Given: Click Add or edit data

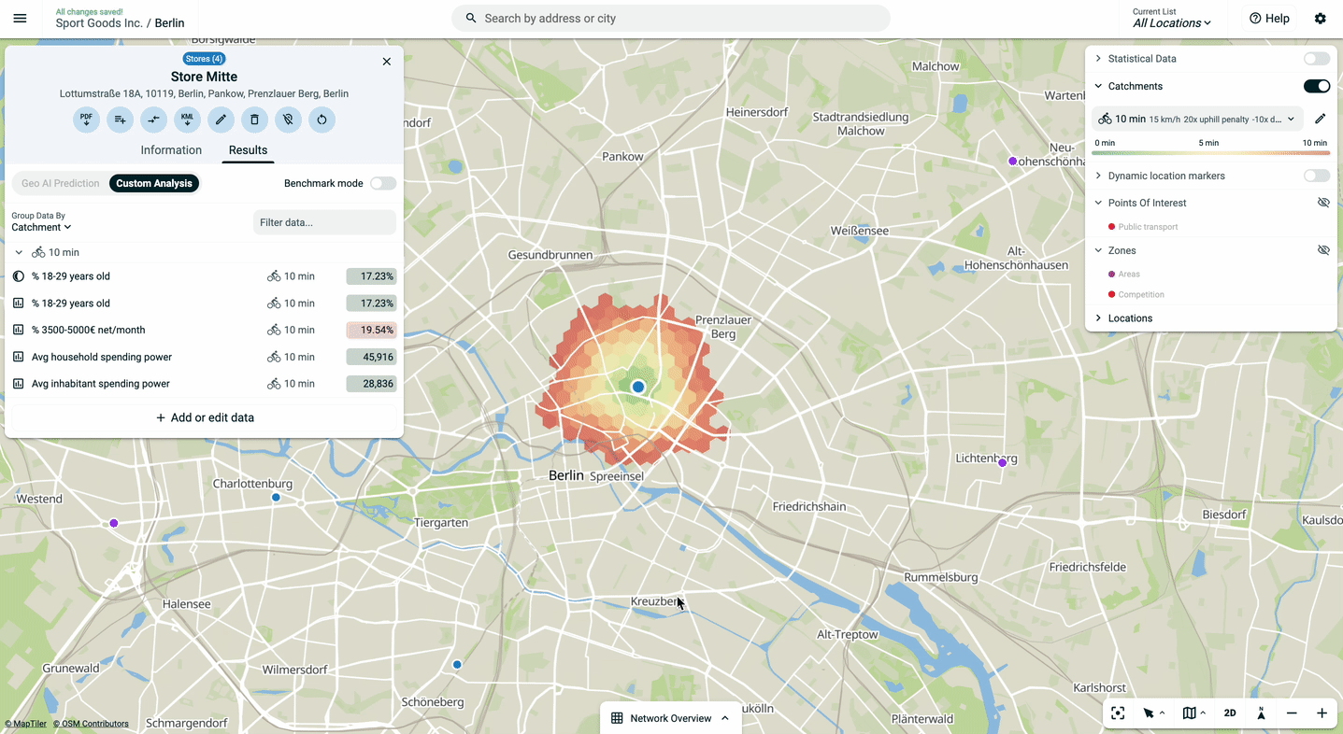Looking at the screenshot, I should [x=205, y=417].
